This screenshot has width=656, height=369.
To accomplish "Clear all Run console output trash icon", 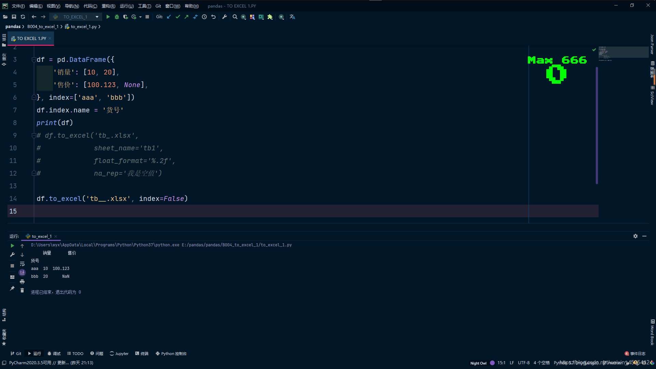I will (22, 290).
